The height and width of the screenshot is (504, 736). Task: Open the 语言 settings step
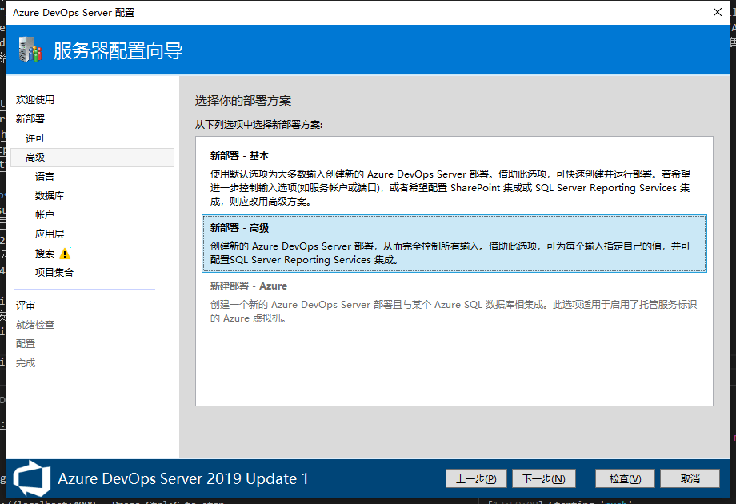pyautogui.click(x=45, y=177)
